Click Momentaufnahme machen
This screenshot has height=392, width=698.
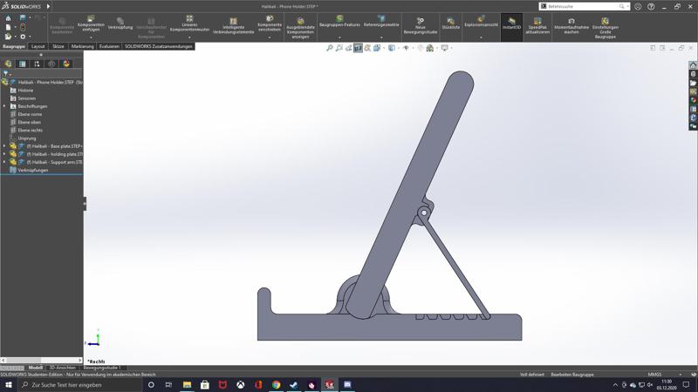click(571, 26)
